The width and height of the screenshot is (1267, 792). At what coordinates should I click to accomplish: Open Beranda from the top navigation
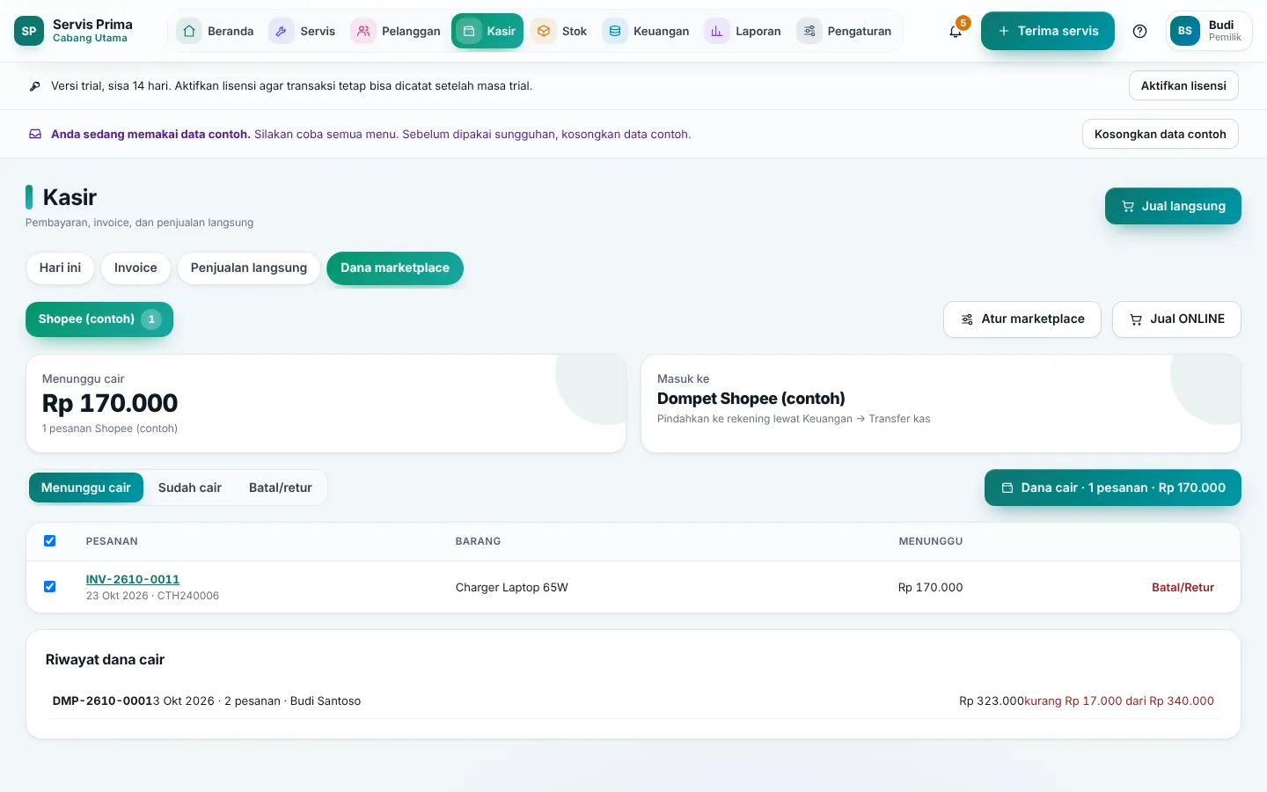pos(216,31)
